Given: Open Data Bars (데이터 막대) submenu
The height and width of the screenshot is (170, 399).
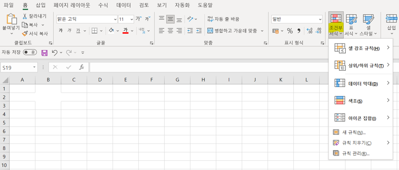Looking at the screenshot, I should coord(361,83).
